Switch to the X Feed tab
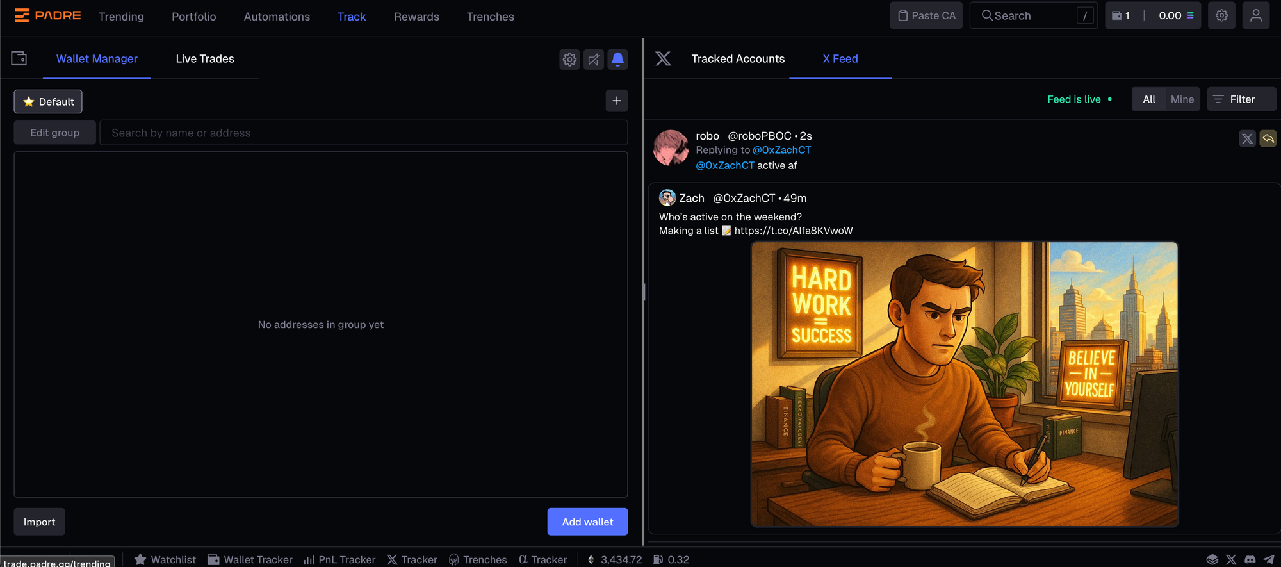The height and width of the screenshot is (567, 1281). (x=840, y=59)
